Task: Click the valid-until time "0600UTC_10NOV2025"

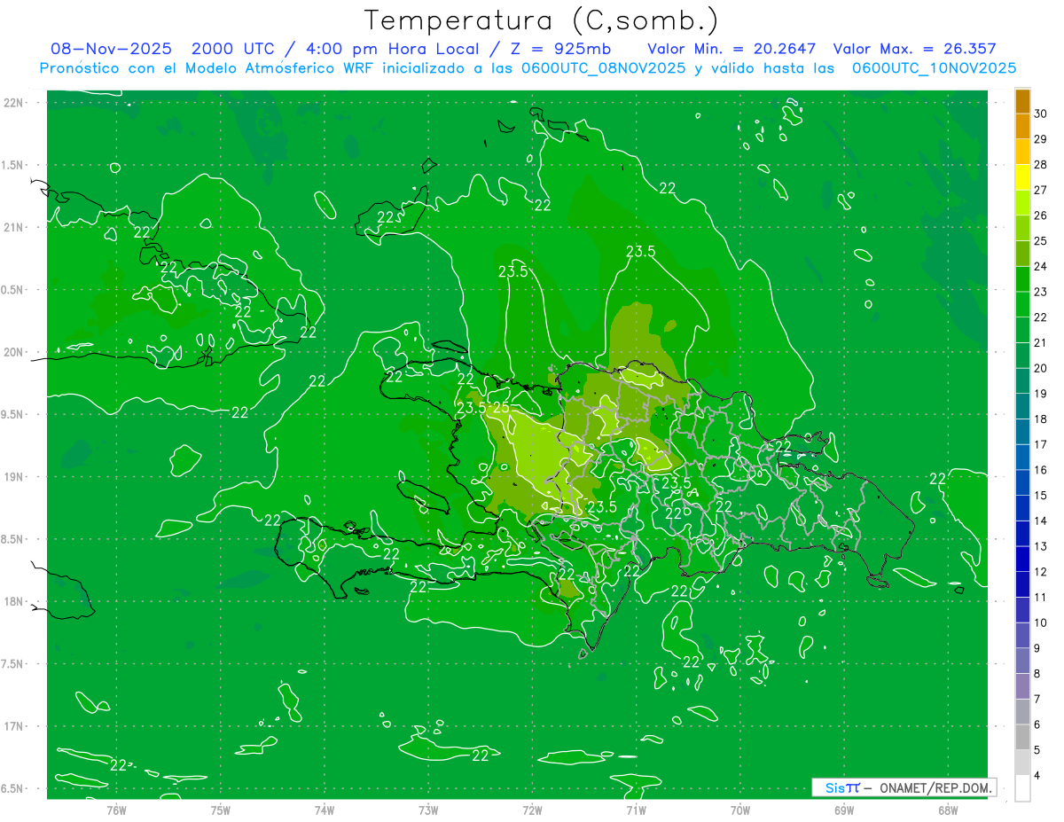Action: (934, 68)
